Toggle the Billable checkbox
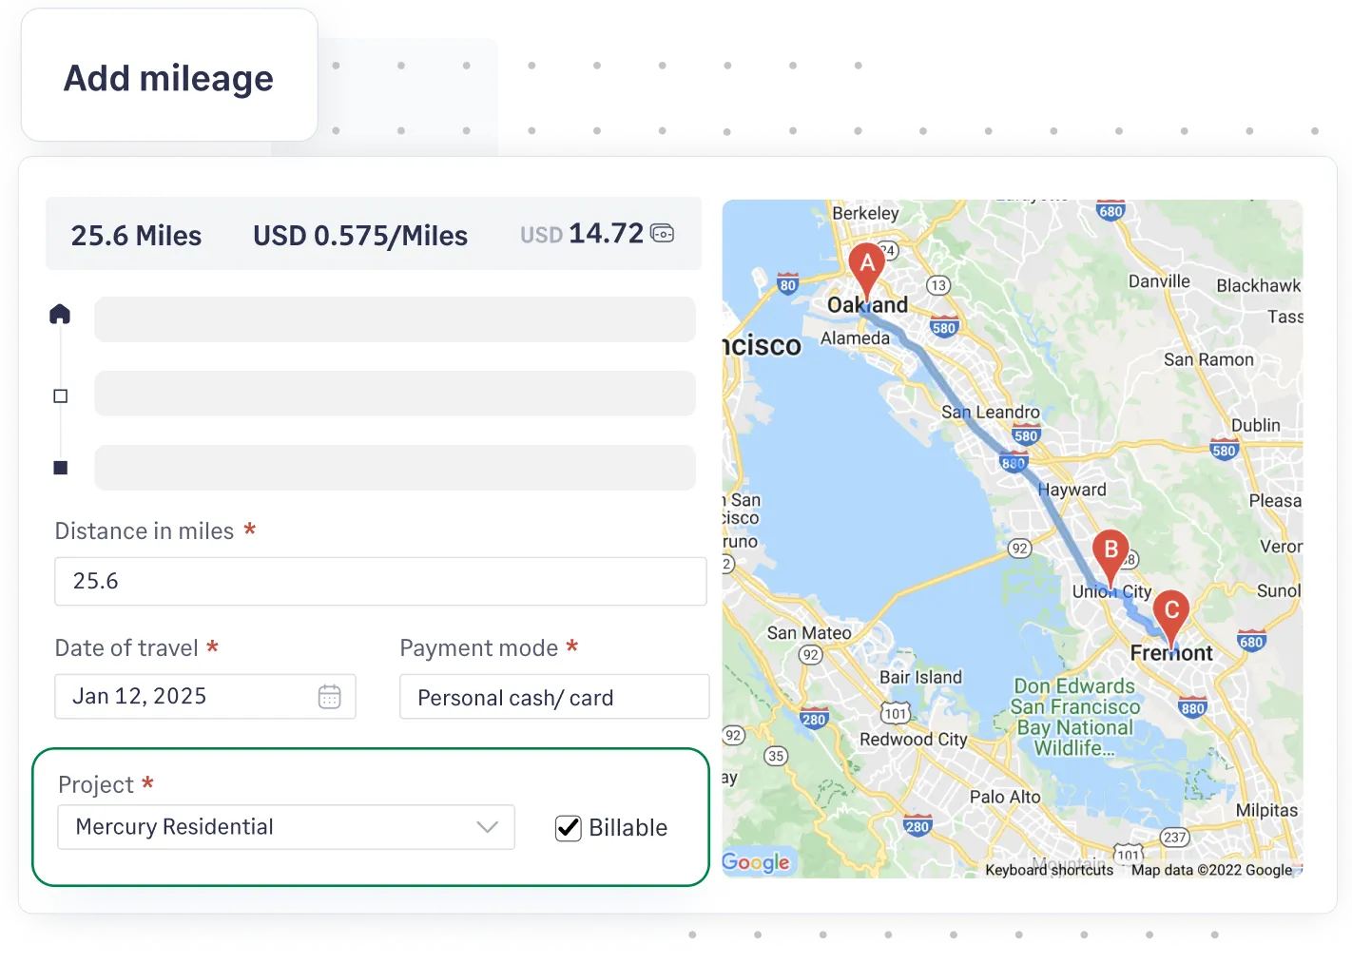The image size is (1352, 964). (568, 827)
